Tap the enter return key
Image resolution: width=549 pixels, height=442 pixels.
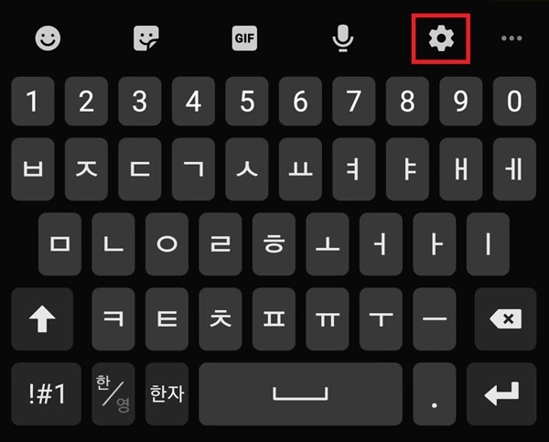pos(501,394)
